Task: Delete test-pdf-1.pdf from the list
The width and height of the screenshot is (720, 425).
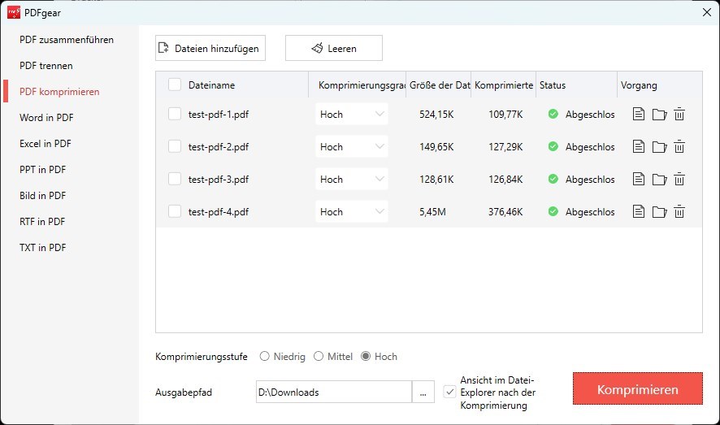Action: (679, 114)
